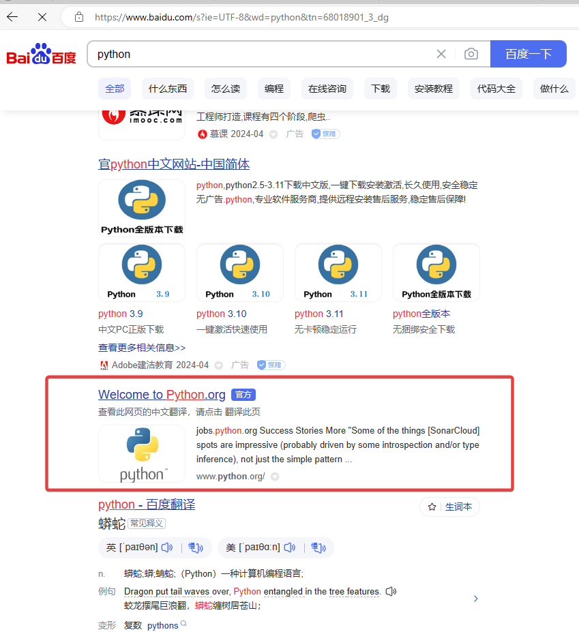This screenshot has width=579, height=632.
Task: Select the 下载 filter tab
Action: [x=381, y=89]
